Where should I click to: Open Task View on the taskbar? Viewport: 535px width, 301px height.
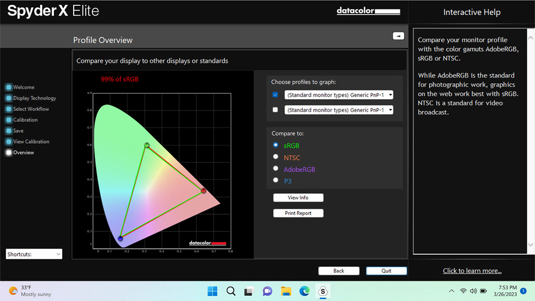pyautogui.click(x=249, y=291)
